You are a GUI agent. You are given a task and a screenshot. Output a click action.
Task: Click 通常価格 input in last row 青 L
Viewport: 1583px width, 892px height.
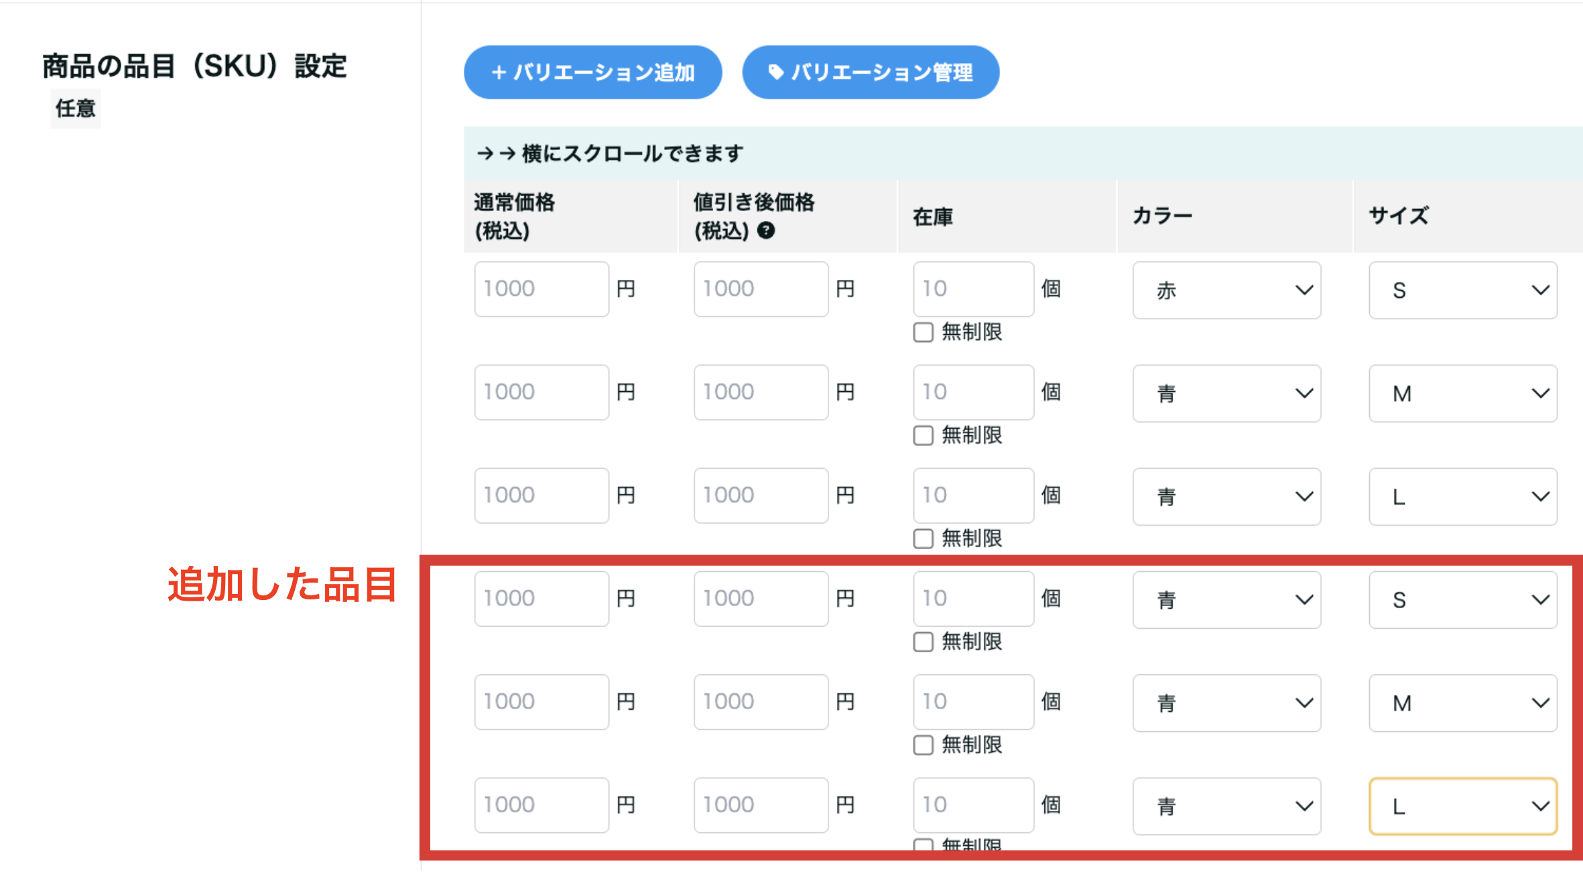click(x=542, y=804)
